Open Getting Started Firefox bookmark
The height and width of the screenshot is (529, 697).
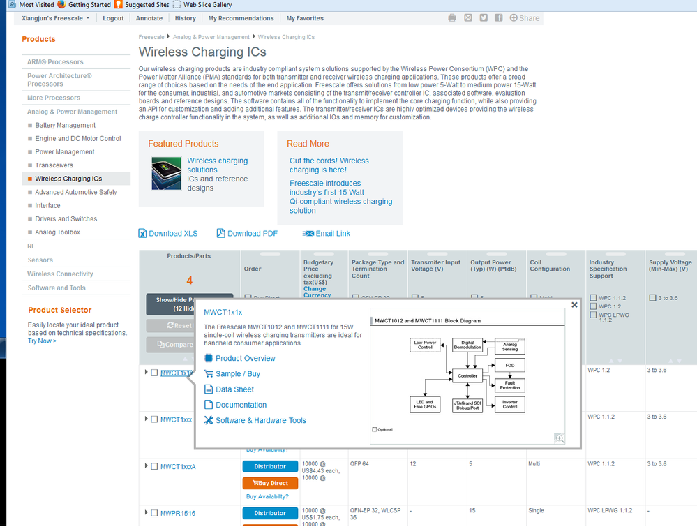[84, 4]
